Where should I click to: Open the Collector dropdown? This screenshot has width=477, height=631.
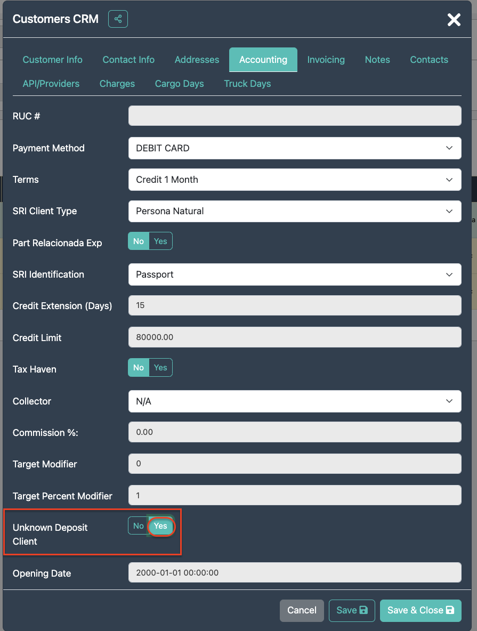294,401
